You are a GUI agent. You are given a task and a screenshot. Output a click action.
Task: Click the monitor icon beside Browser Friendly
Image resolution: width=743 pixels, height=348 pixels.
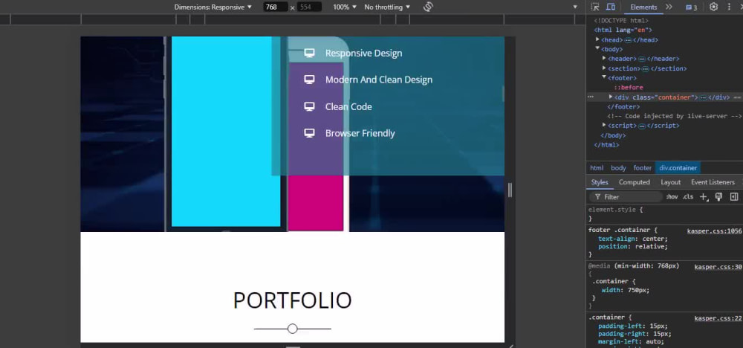[309, 133]
